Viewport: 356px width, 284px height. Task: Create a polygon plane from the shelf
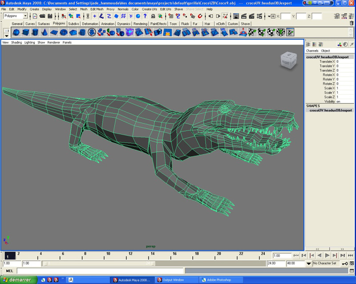coord(54,32)
